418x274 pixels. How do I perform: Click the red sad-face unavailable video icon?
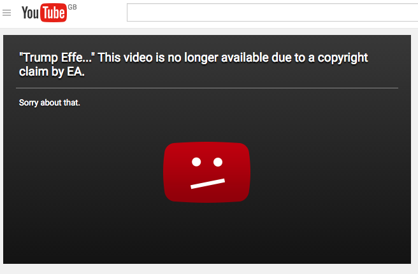[207, 172]
